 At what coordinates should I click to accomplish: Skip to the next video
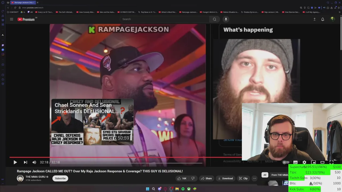(x=25, y=162)
